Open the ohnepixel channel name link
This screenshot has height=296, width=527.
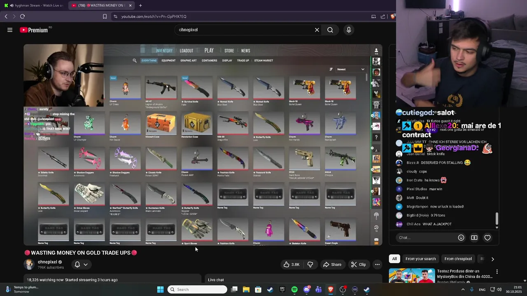[x=47, y=262]
